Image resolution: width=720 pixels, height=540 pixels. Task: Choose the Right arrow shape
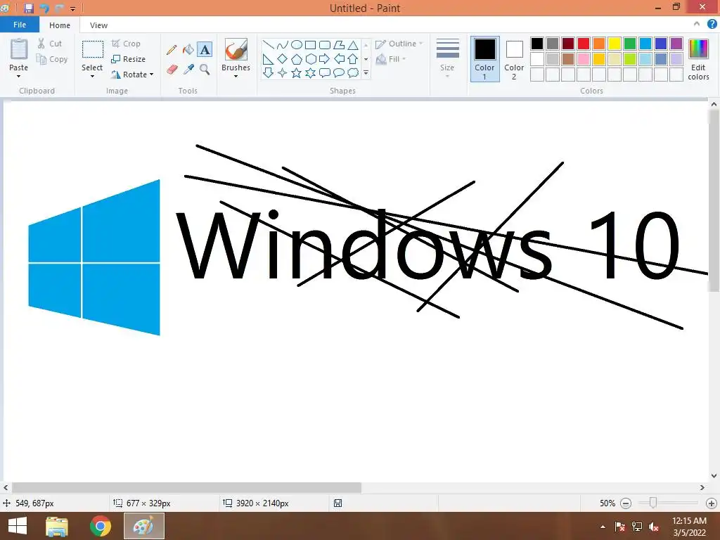tap(325, 59)
